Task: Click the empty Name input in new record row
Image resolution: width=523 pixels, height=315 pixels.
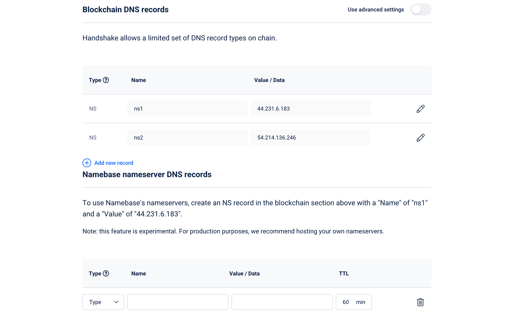Action: point(178,302)
